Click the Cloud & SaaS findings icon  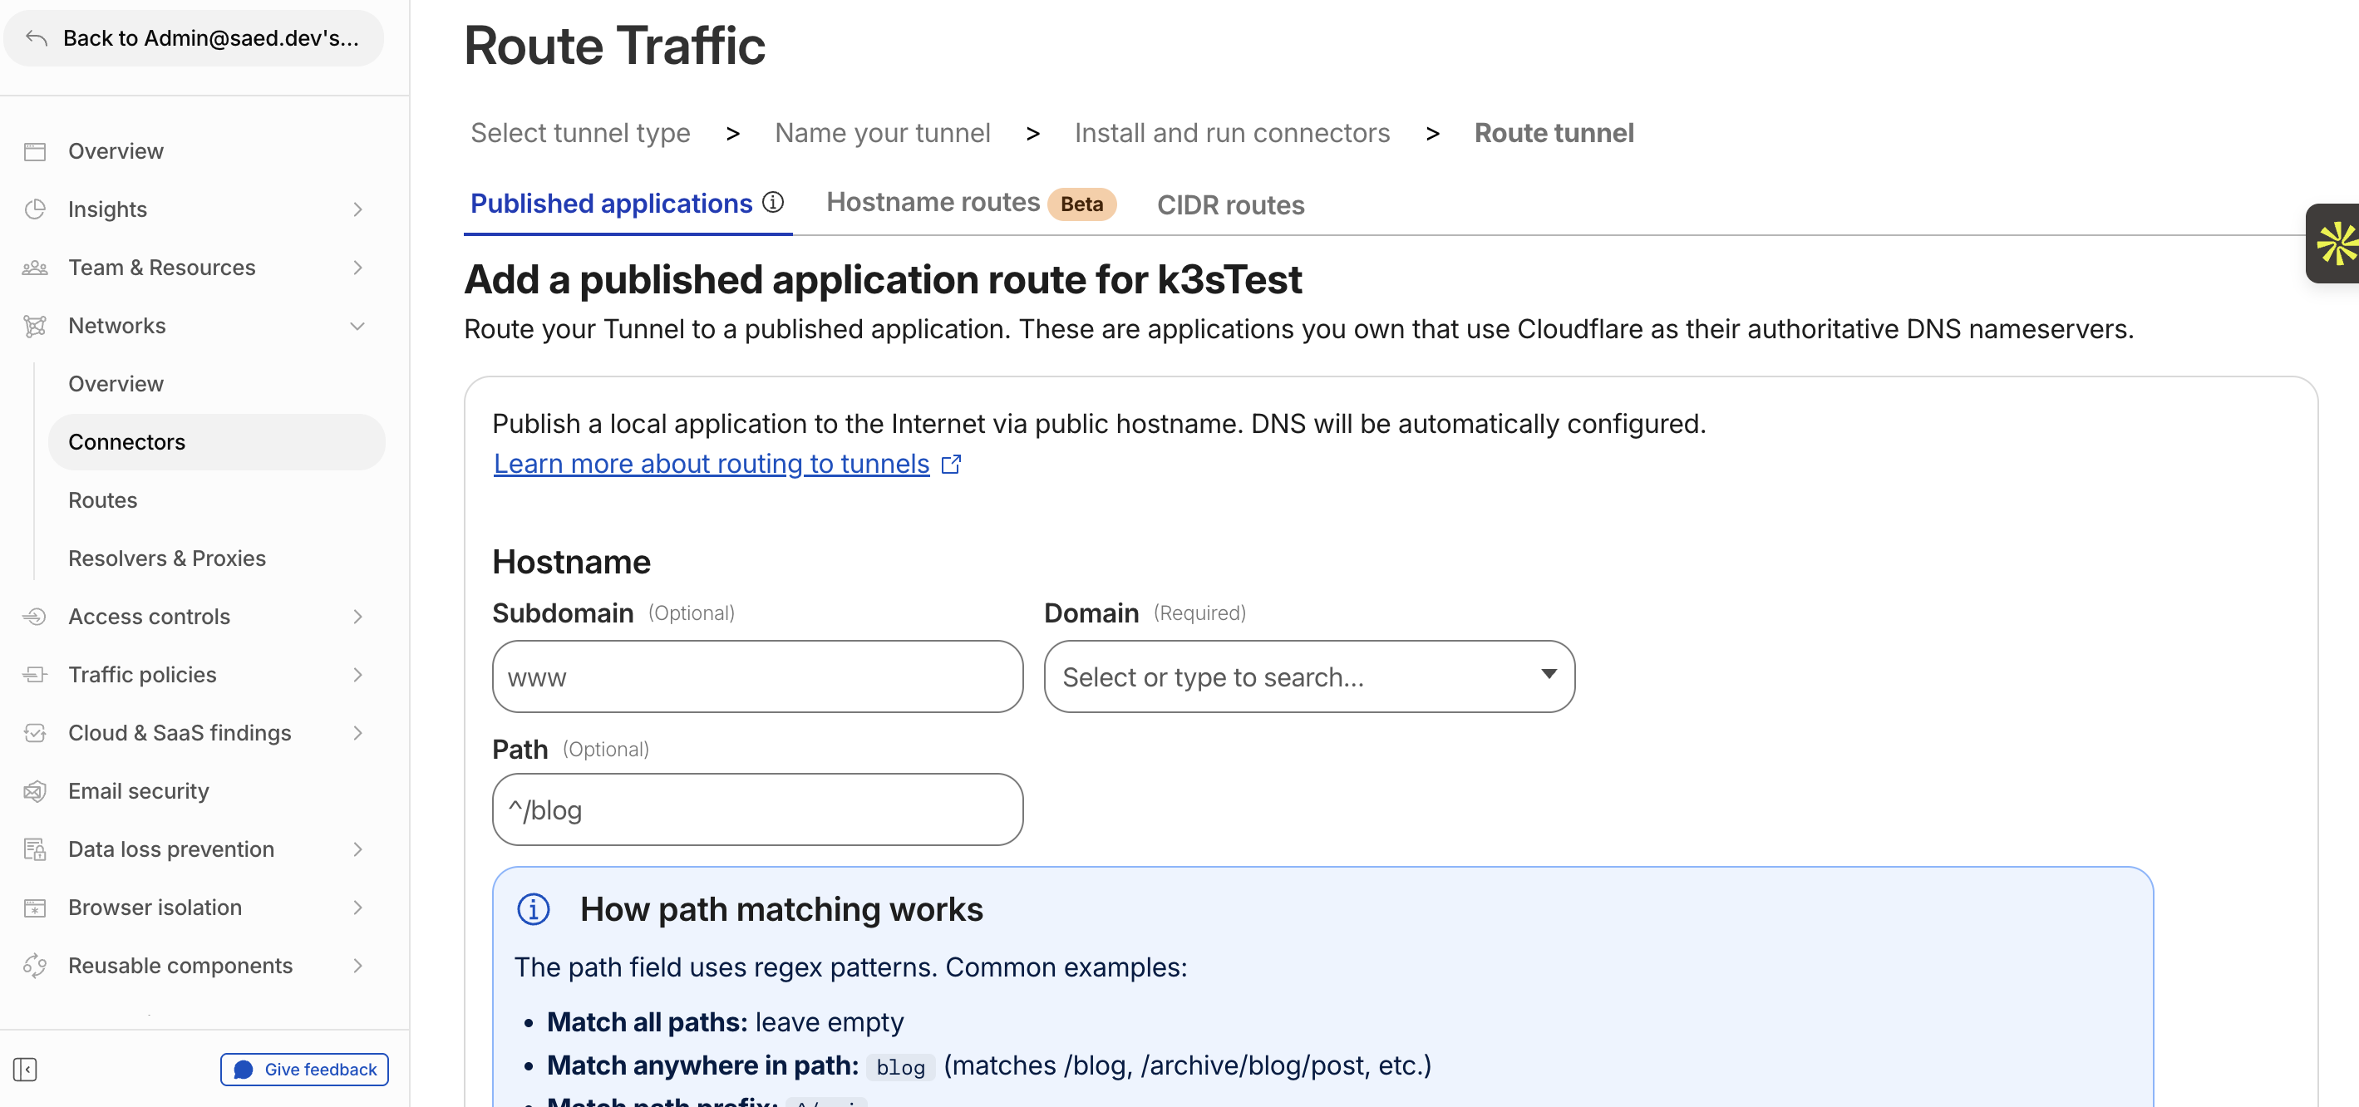pyautogui.click(x=35, y=732)
